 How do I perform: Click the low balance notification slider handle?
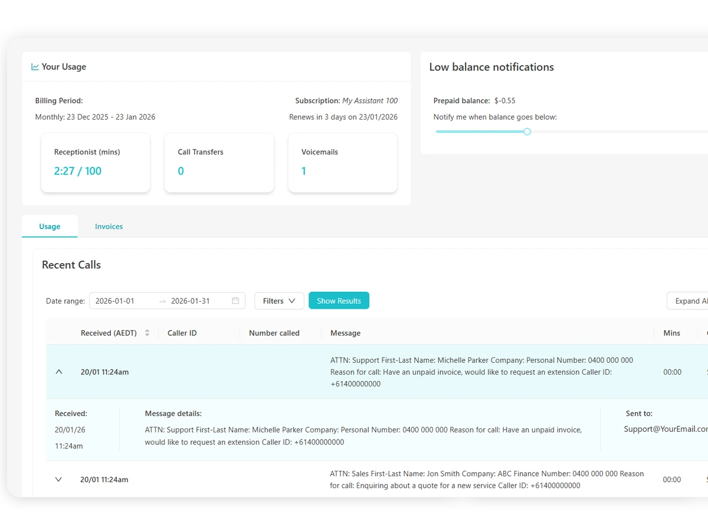pos(527,132)
